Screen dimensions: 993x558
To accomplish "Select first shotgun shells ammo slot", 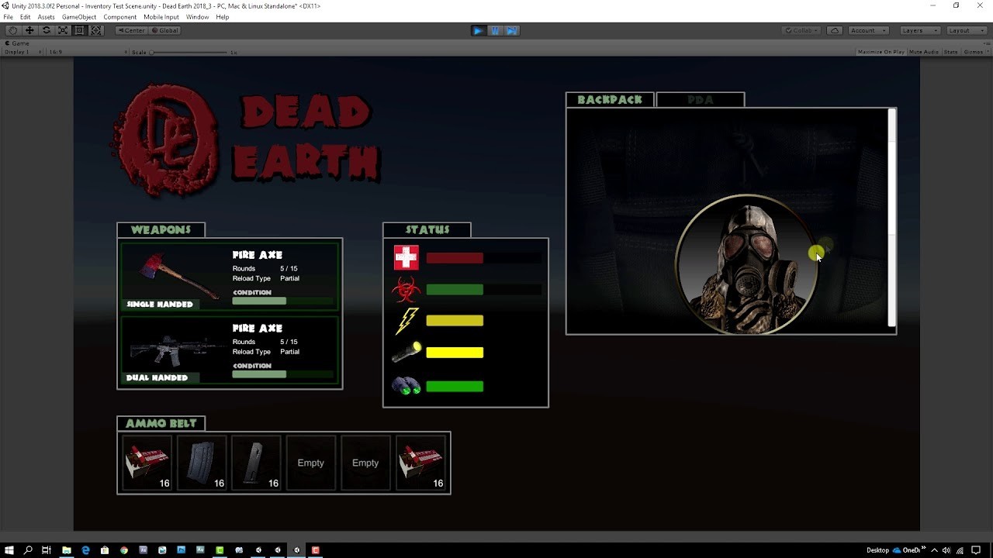I will tap(147, 463).
